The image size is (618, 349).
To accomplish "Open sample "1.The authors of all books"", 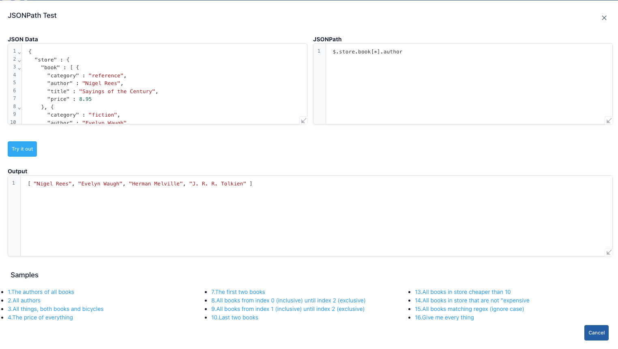I will [x=41, y=292].
